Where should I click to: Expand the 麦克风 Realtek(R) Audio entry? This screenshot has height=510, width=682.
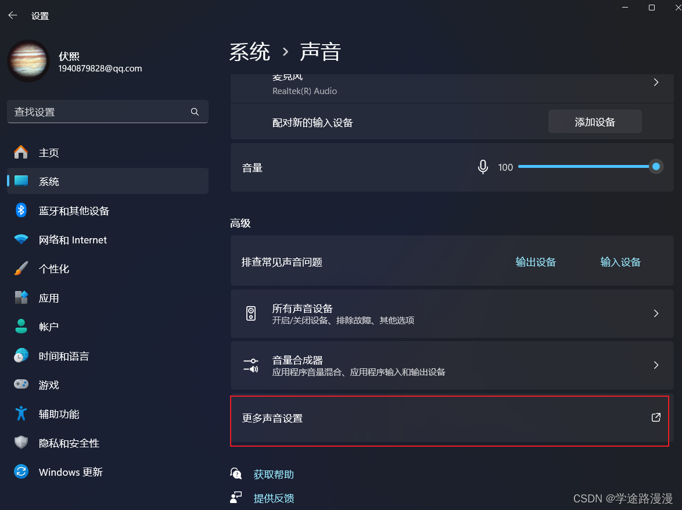656,82
